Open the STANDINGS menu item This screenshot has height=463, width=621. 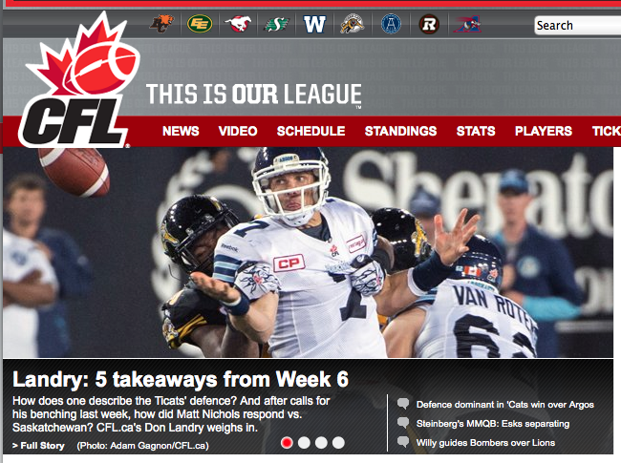(x=400, y=131)
